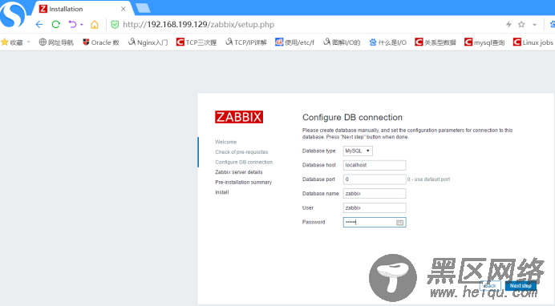Click the User input field
The width and height of the screenshot is (555, 306).
tap(375, 207)
